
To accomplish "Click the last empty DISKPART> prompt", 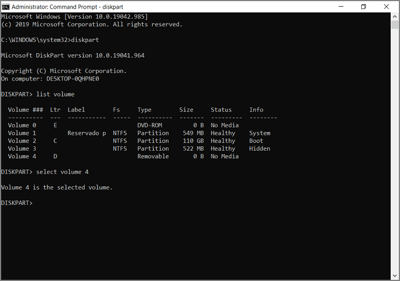I will 17,203.
